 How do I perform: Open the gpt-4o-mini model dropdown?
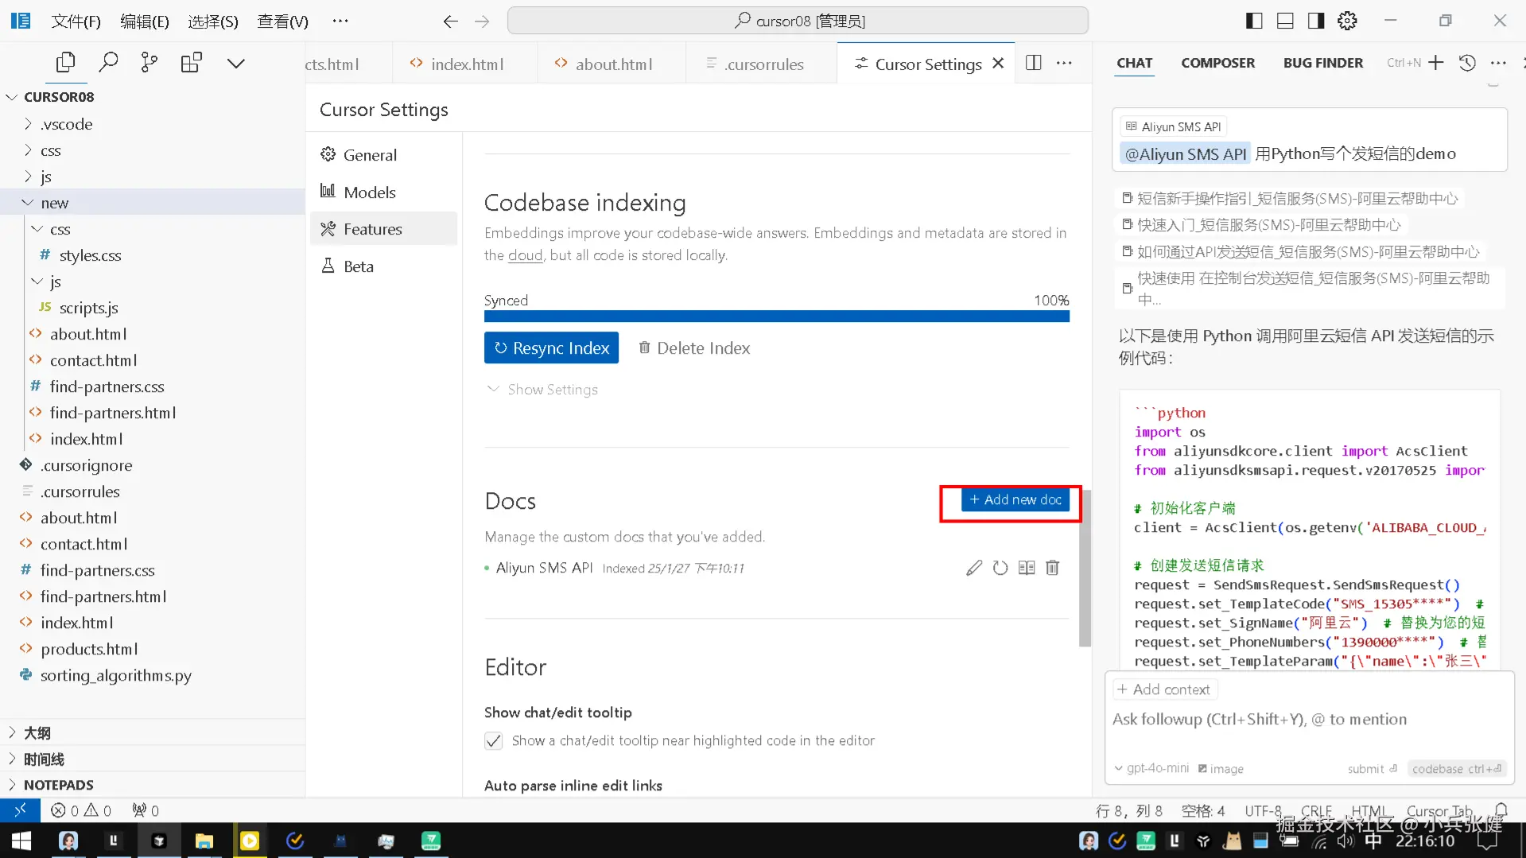1151,768
